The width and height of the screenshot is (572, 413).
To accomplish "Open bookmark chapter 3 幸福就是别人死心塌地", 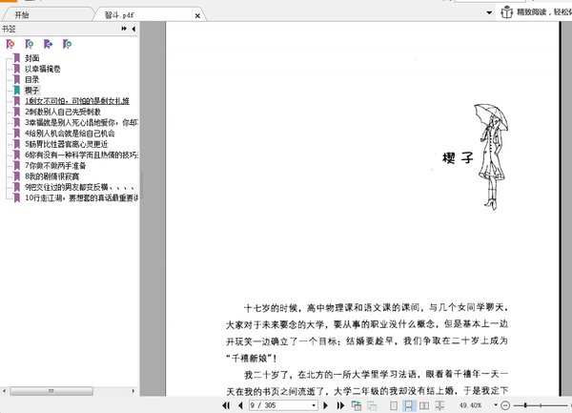I will coord(81,122).
